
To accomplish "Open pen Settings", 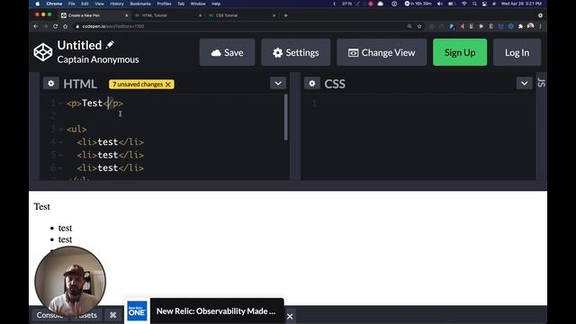I will pos(296,52).
